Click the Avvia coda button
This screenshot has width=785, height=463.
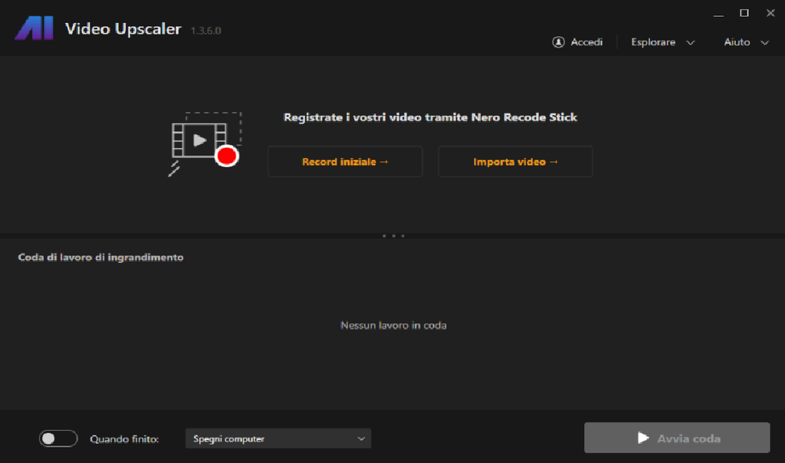tap(677, 438)
